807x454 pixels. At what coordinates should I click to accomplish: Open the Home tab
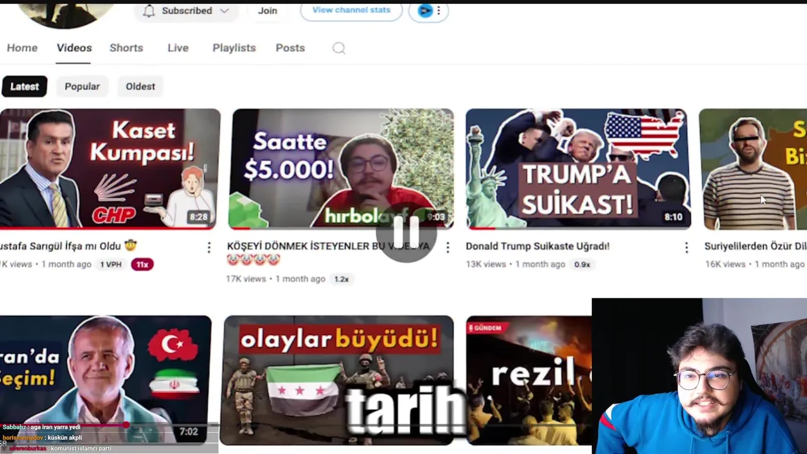pos(22,48)
